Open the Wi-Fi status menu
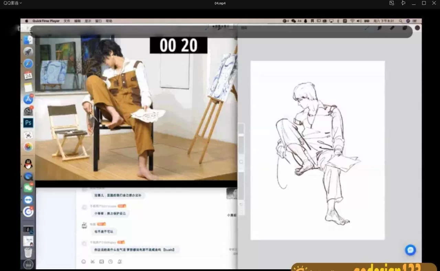This screenshot has height=271, width=440. (352, 21)
